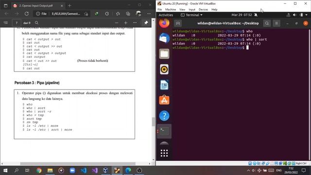
Task: Open browser Collections icon
Action: point(128,14)
